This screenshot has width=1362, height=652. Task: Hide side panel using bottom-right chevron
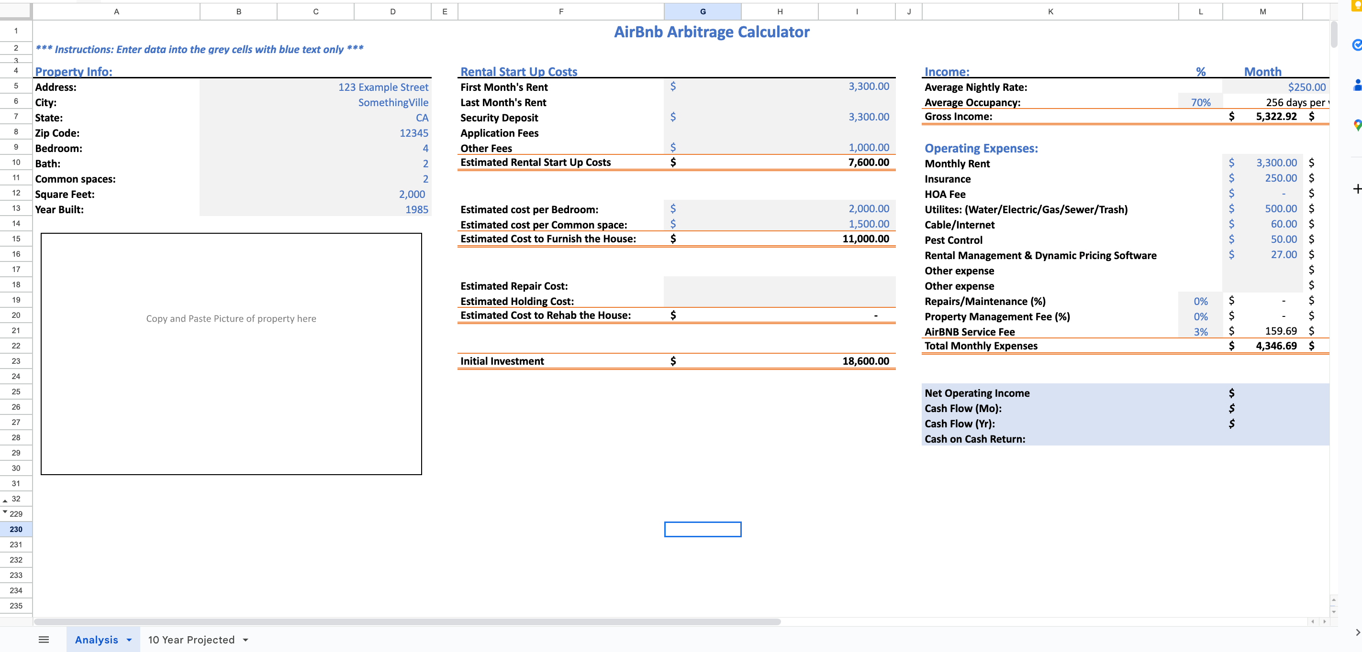[1357, 632]
